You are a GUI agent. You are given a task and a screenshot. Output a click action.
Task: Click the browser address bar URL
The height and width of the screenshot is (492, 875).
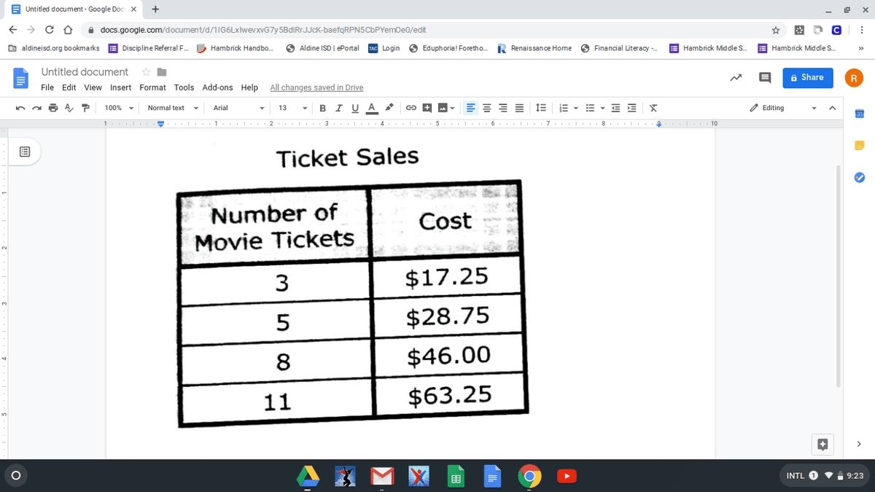[x=264, y=30]
